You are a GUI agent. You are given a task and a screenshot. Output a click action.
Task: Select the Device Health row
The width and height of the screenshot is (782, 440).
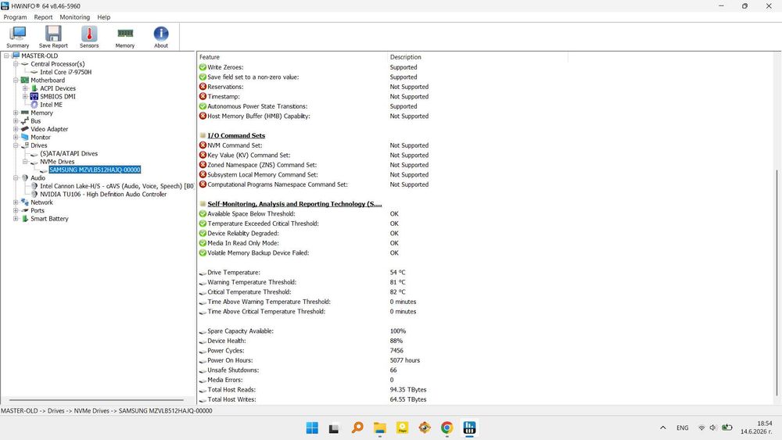point(301,341)
